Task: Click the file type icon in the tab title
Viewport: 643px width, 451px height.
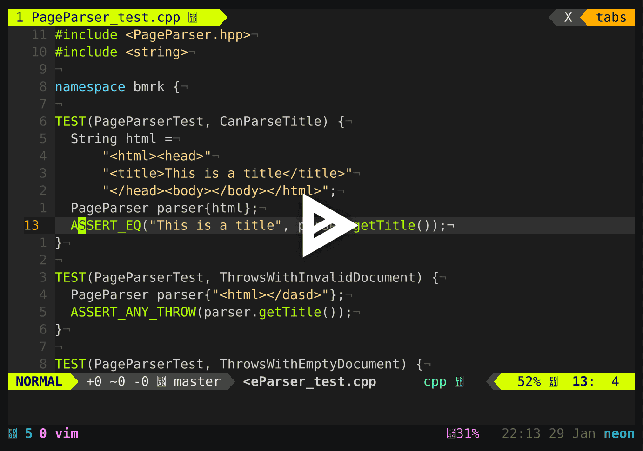Action: click(193, 17)
